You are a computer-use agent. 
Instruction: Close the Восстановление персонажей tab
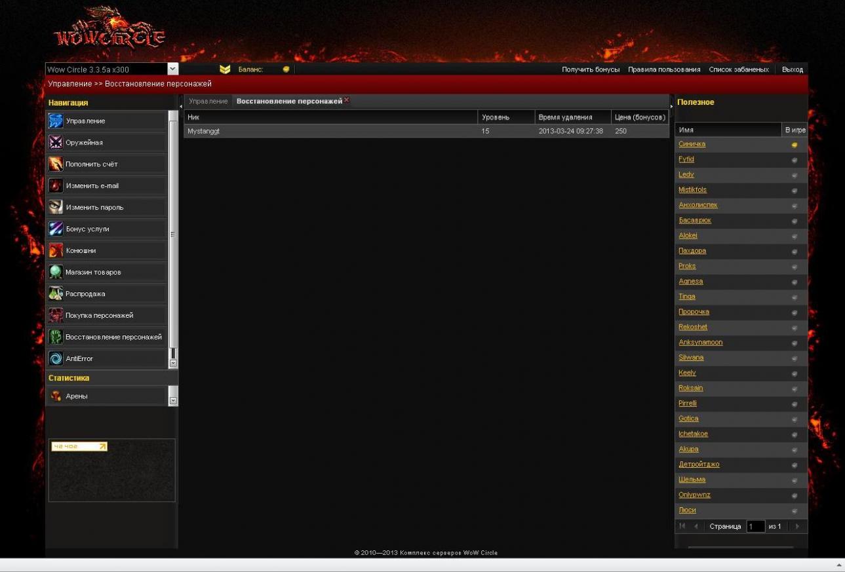(x=347, y=100)
